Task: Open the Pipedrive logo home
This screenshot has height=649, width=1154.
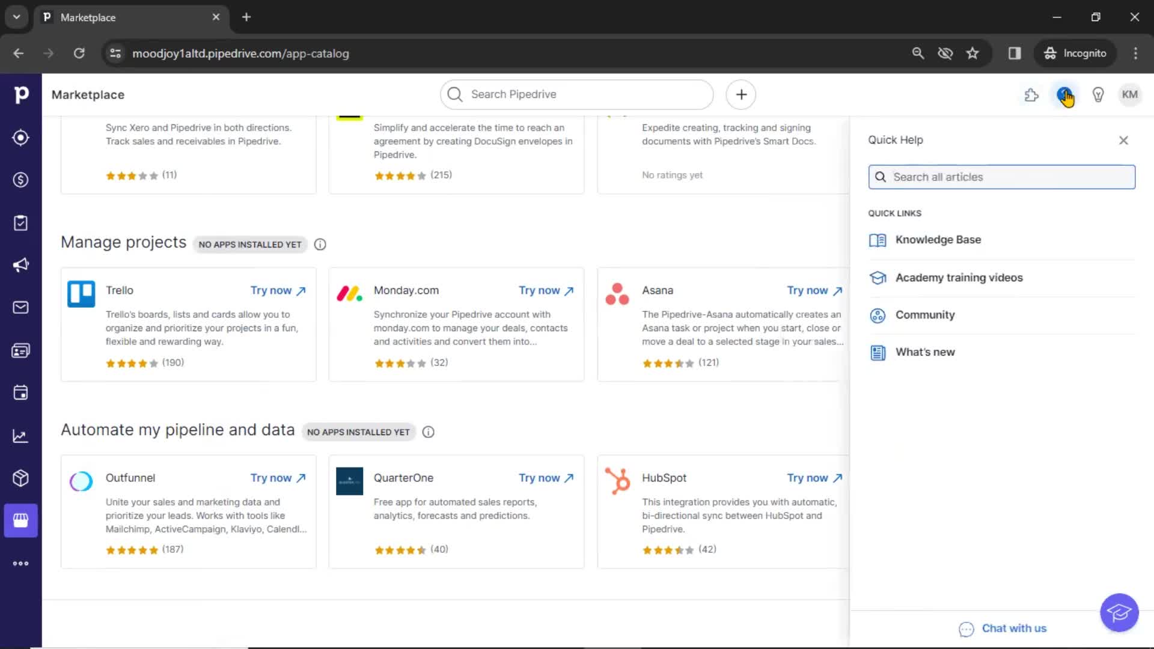Action: 21,94
